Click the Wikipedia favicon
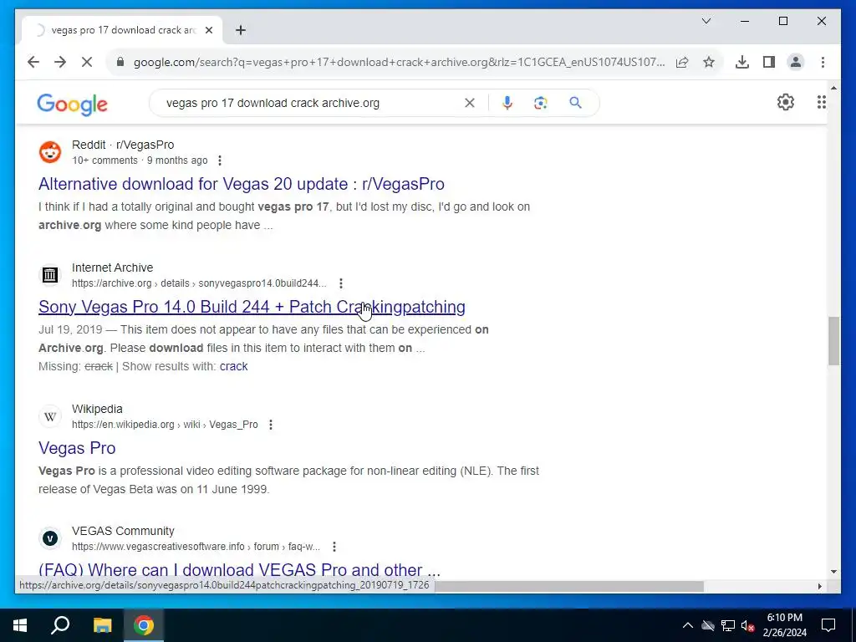The width and height of the screenshot is (856, 642). (50, 416)
